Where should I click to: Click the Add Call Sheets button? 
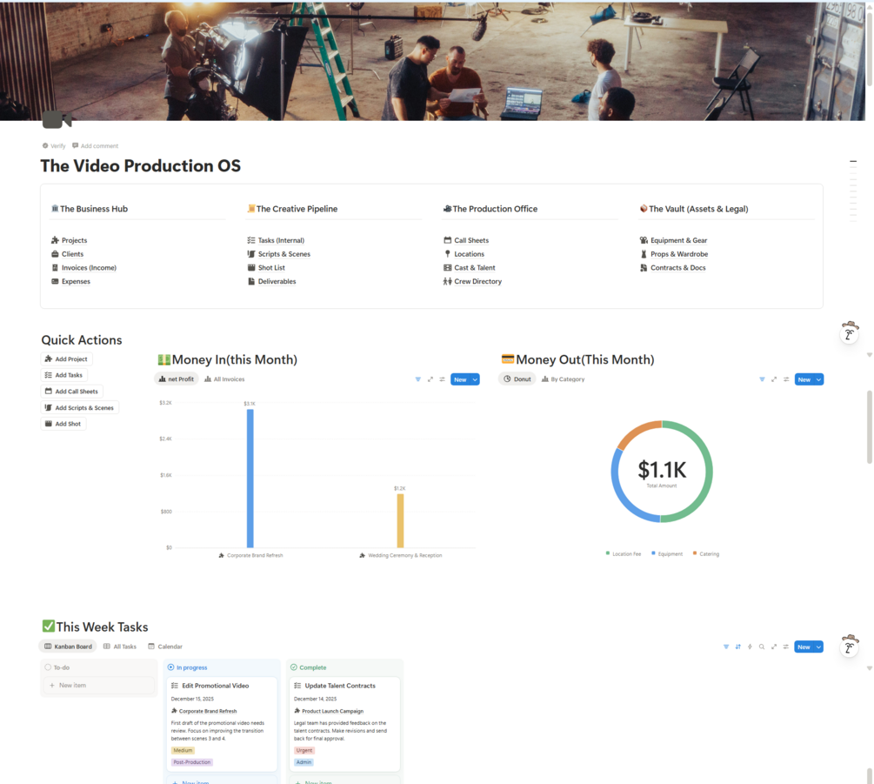point(72,392)
